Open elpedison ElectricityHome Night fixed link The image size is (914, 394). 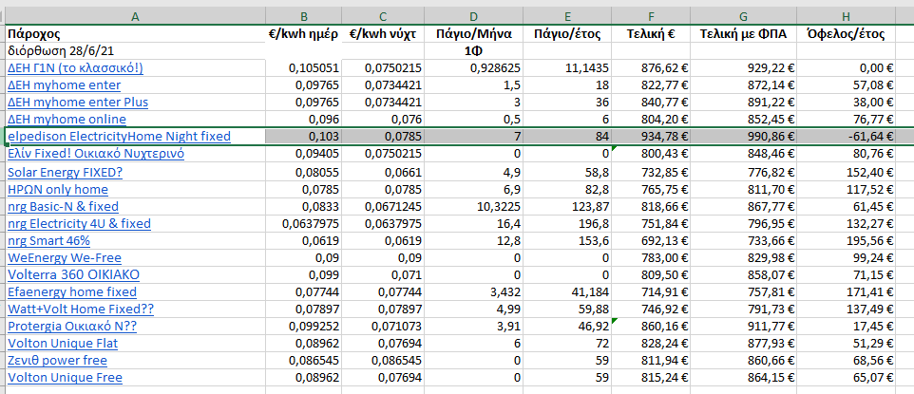(119, 137)
